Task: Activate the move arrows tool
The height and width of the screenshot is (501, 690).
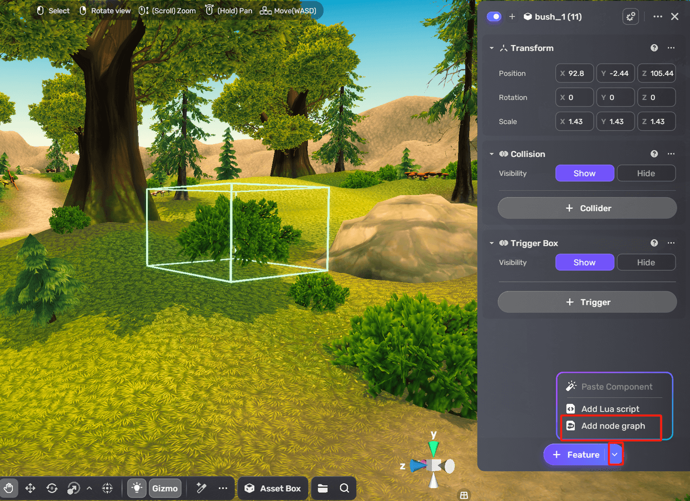Action: [x=30, y=488]
